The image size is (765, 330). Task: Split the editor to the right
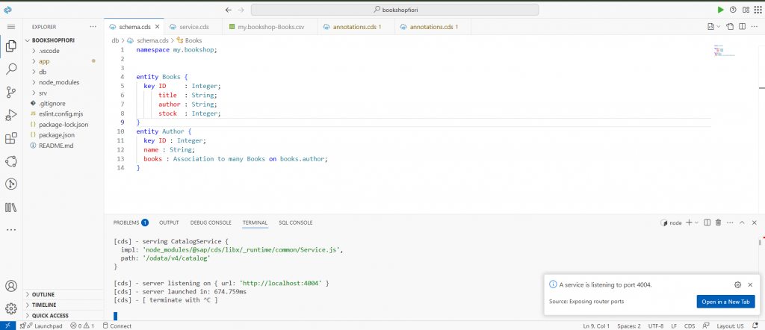click(x=742, y=27)
